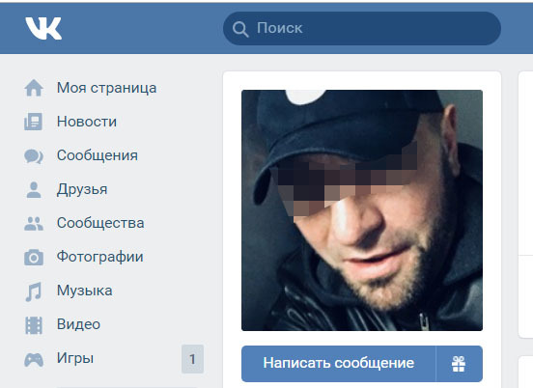Click the person icon next to Друзья
Screen dimensions: 533x388
coord(34,189)
